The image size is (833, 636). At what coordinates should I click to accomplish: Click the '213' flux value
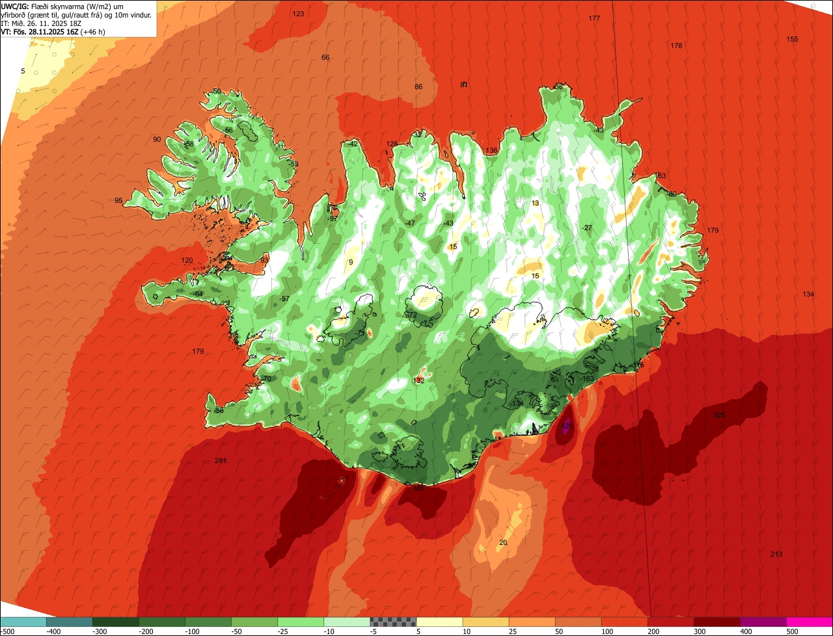click(x=776, y=554)
